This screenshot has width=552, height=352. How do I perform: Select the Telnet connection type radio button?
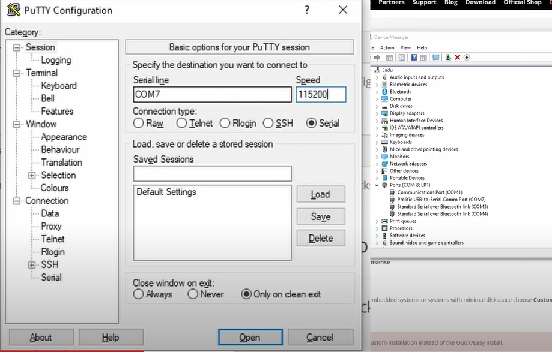point(181,123)
